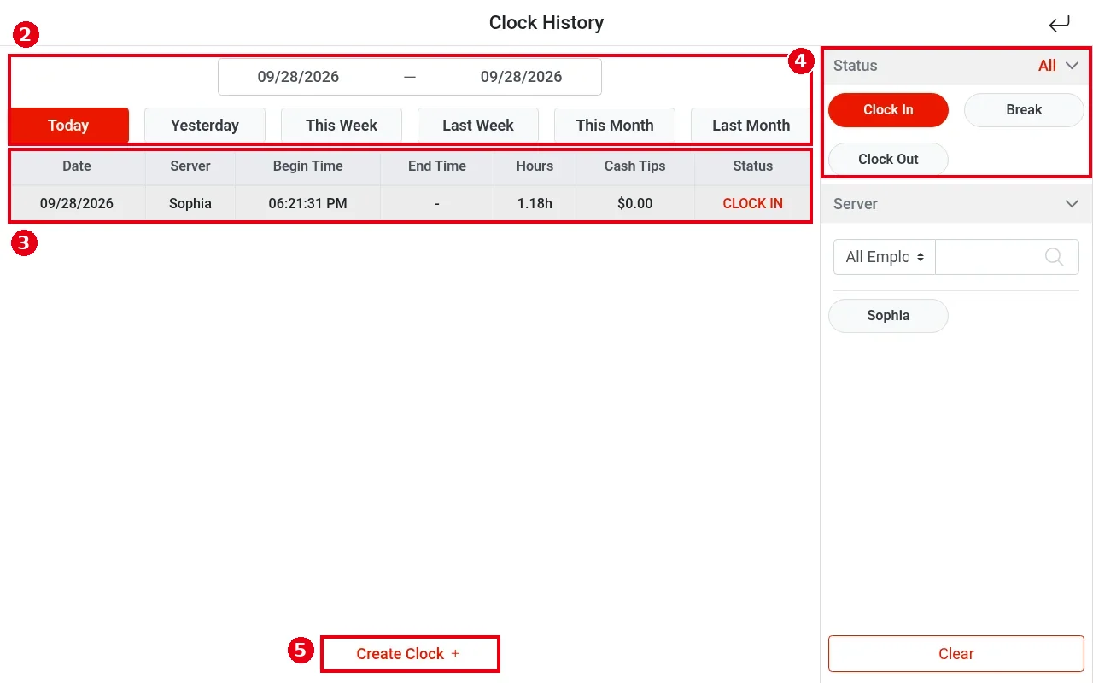Toggle the Clock In status filter

(x=888, y=109)
